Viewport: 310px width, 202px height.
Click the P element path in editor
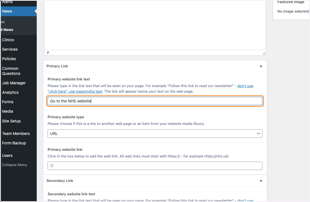pyautogui.click(x=48, y=53)
